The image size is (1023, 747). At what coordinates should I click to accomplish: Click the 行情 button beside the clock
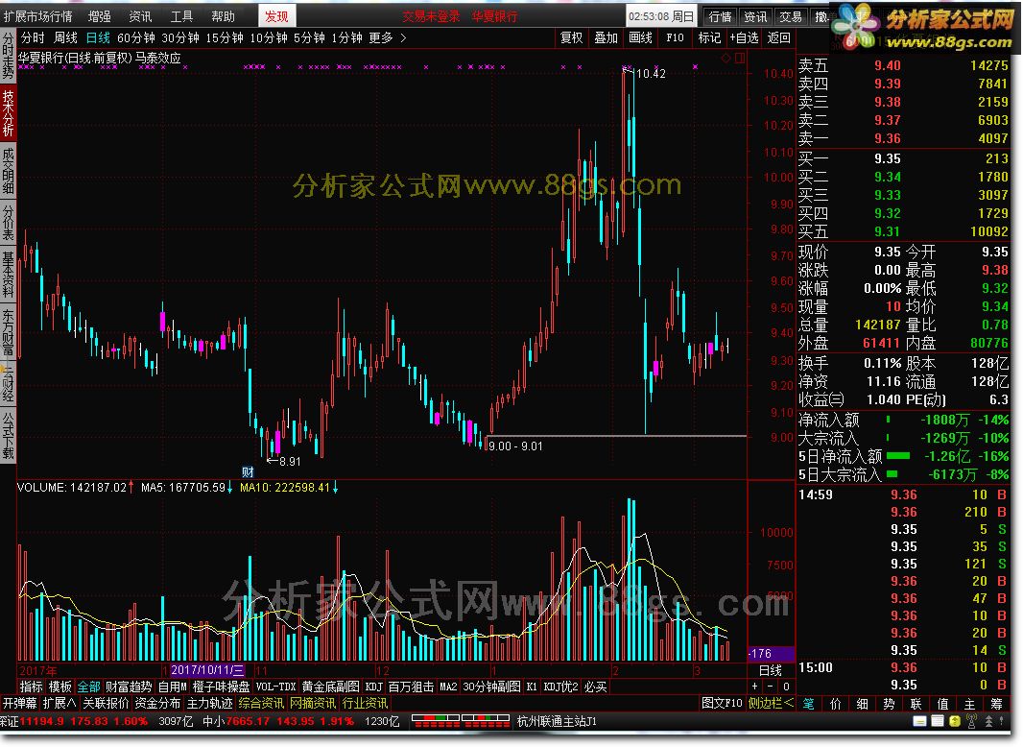[721, 16]
